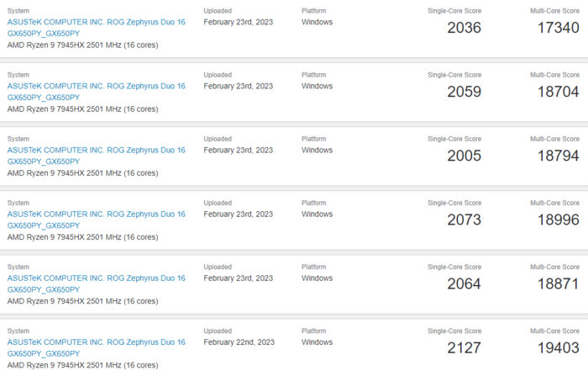Click Windows platform in the 18794 row
Screen dimensions: 588x376
point(317,151)
